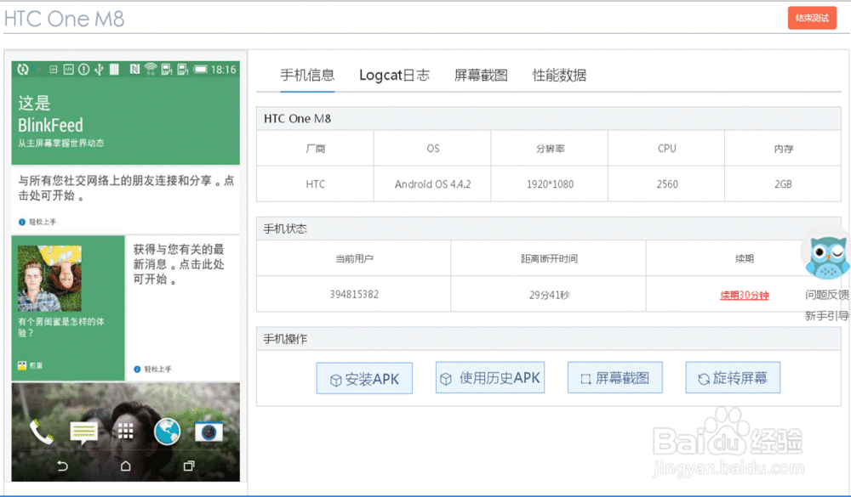This screenshot has height=497, width=851.
Task: Click the 手机状态 section header
Action: (549, 229)
